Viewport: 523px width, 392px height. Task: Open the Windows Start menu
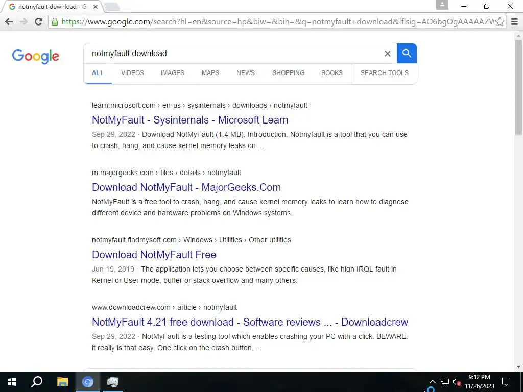pyautogui.click(x=12, y=382)
